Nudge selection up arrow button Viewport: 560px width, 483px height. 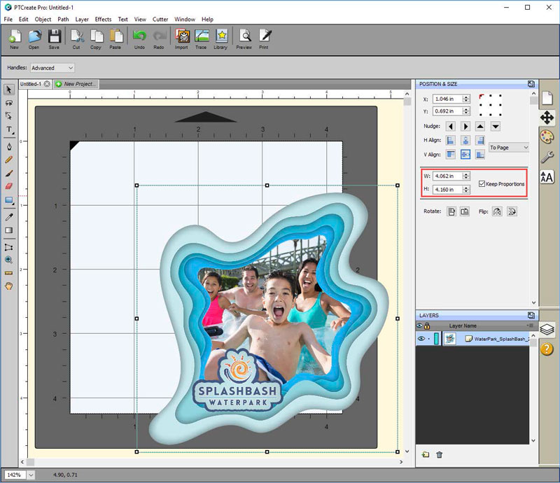[x=480, y=126]
